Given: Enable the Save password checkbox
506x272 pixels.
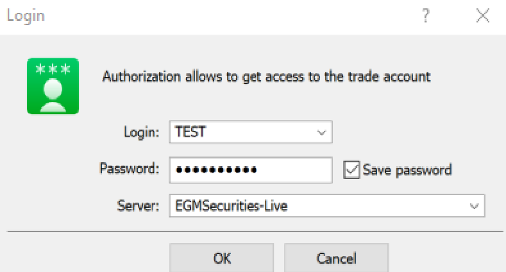Looking at the screenshot, I should coord(351,170).
